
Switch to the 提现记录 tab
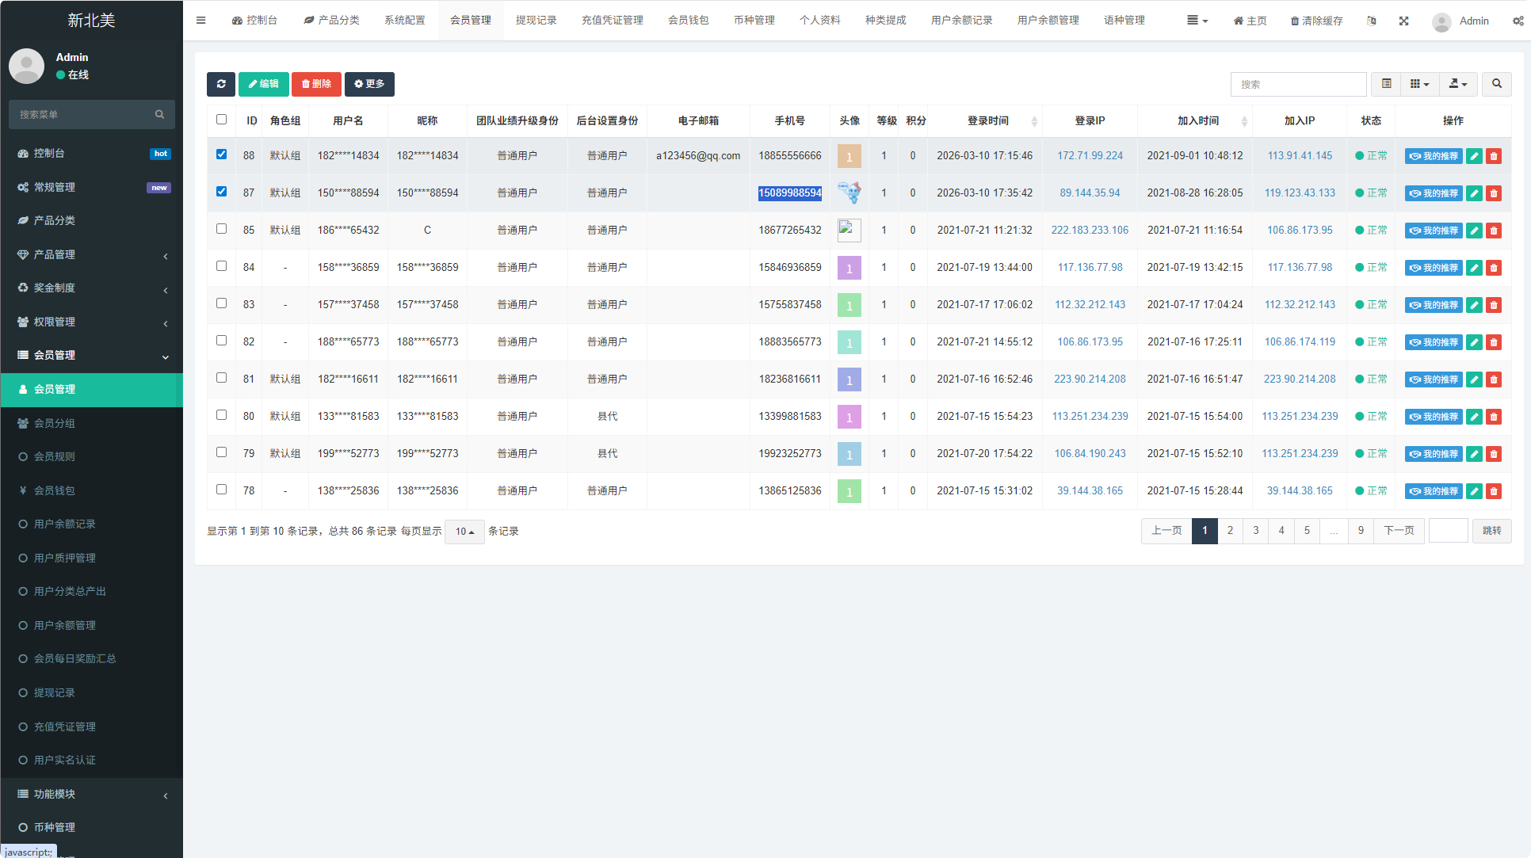(536, 21)
